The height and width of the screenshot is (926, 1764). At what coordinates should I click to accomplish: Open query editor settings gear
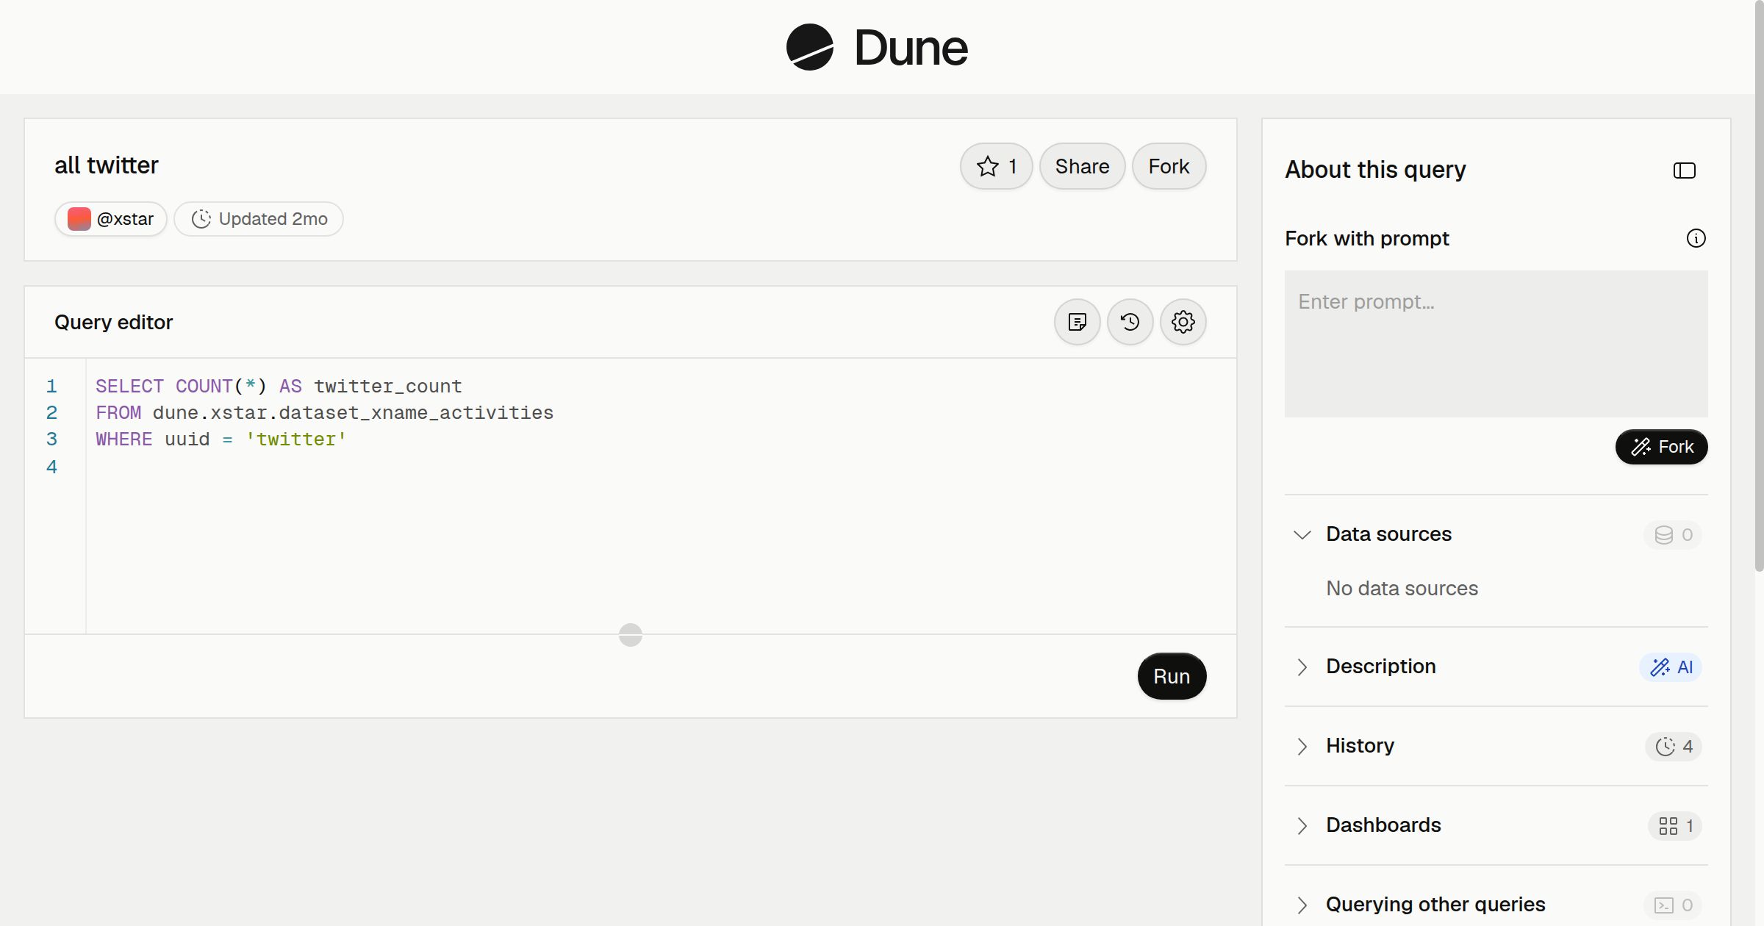pos(1183,322)
